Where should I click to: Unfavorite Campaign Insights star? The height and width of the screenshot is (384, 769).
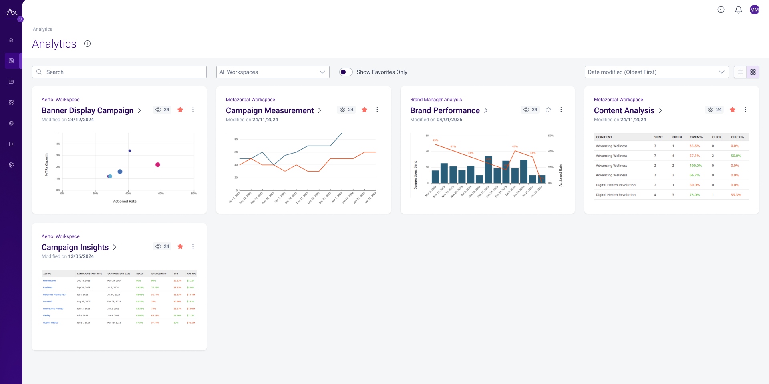click(x=180, y=246)
